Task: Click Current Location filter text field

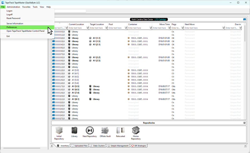Action: pos(77,28)
